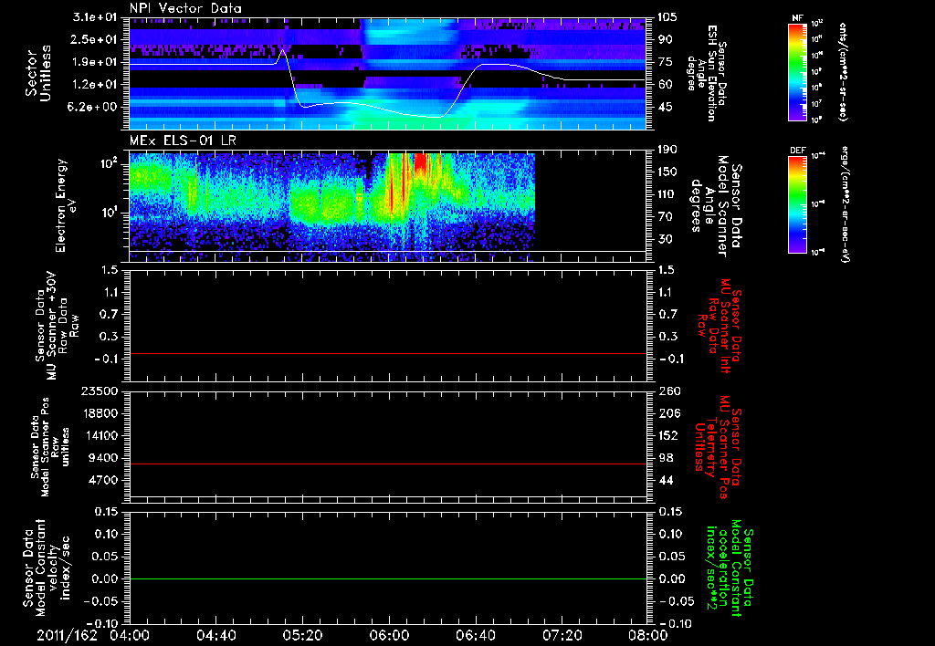The image size is (935, 646).
Task: Click the '260' telemetry axis tick
Action: [x=668, y=391]
